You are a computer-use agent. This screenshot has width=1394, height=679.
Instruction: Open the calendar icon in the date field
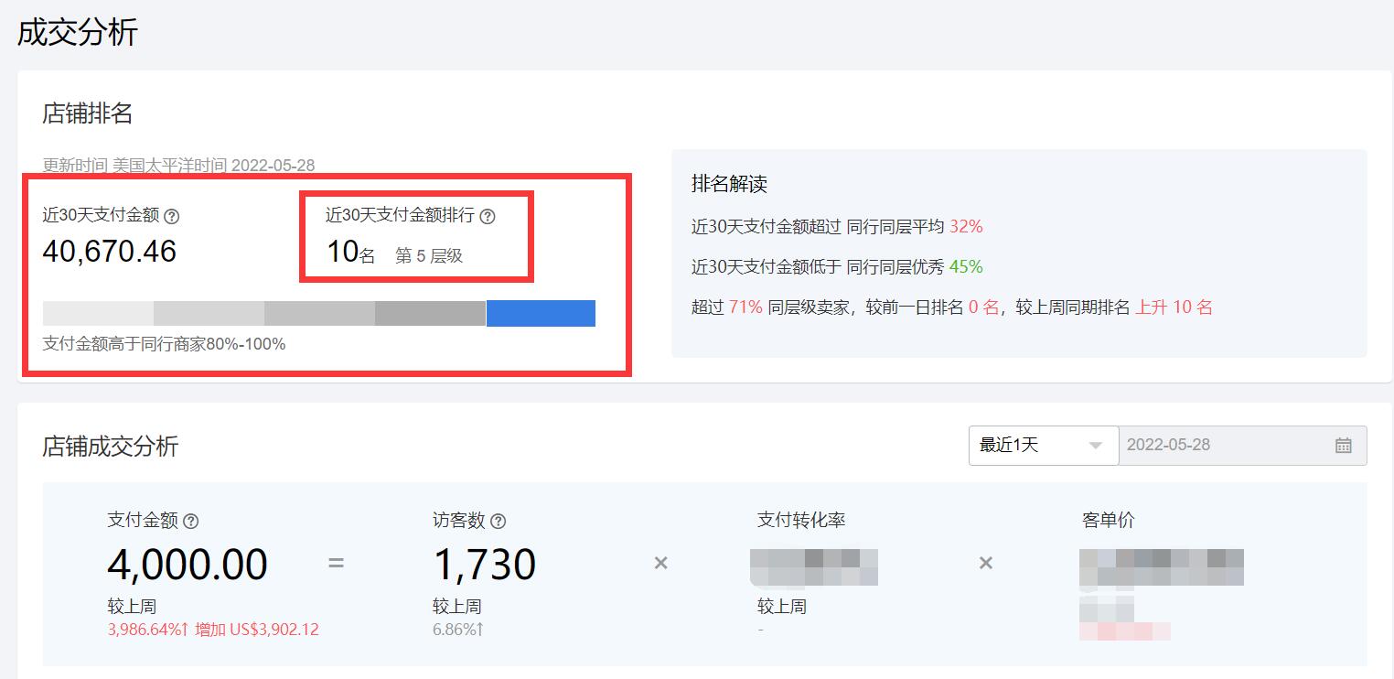point(1343,446)
